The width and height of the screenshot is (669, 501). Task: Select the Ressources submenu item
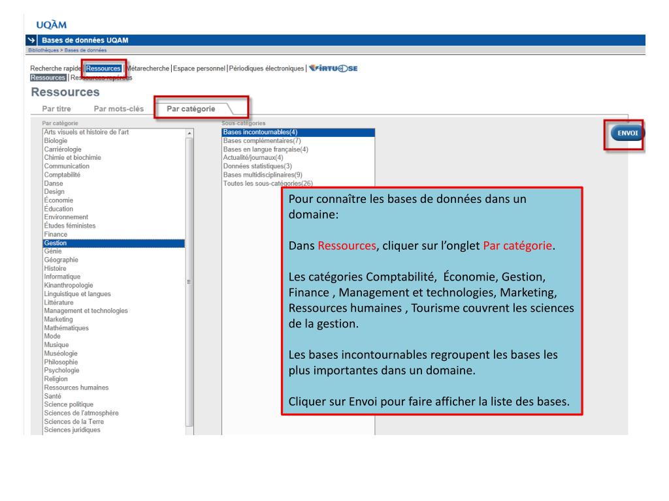point(48,78)
